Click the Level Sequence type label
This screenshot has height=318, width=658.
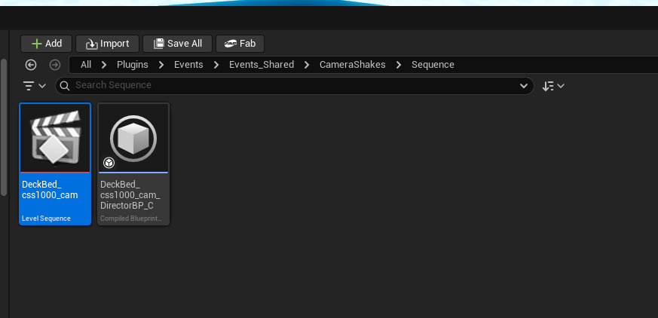pyautogui.click(x=46, y=219)
